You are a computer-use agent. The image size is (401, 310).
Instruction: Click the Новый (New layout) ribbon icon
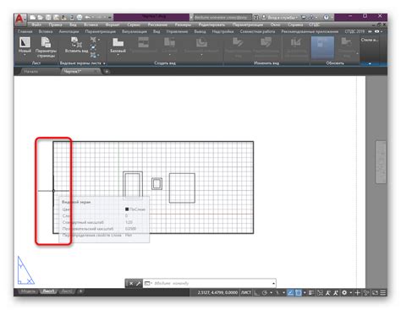pyautogui.click(x=25, y=42)
